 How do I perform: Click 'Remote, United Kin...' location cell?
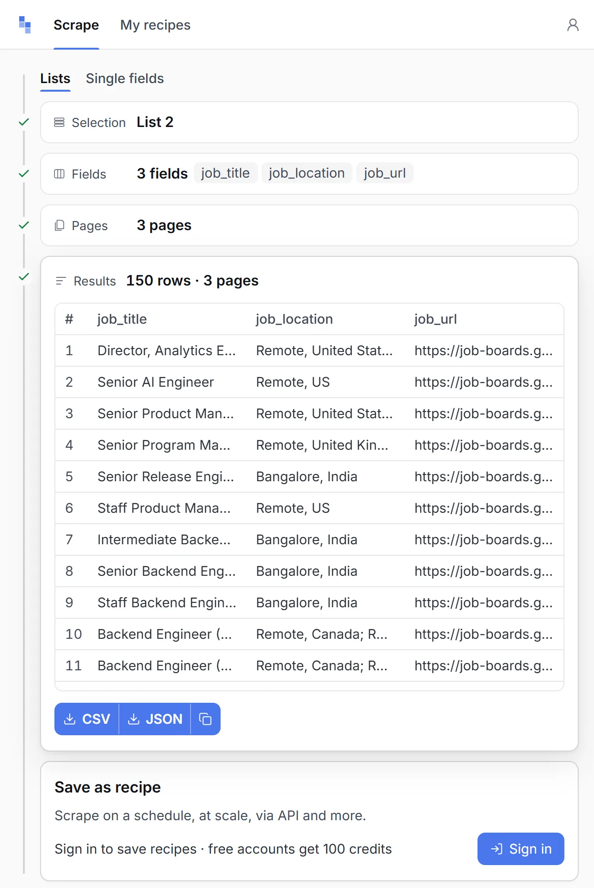pyautogui.click(x=322, y=445)
